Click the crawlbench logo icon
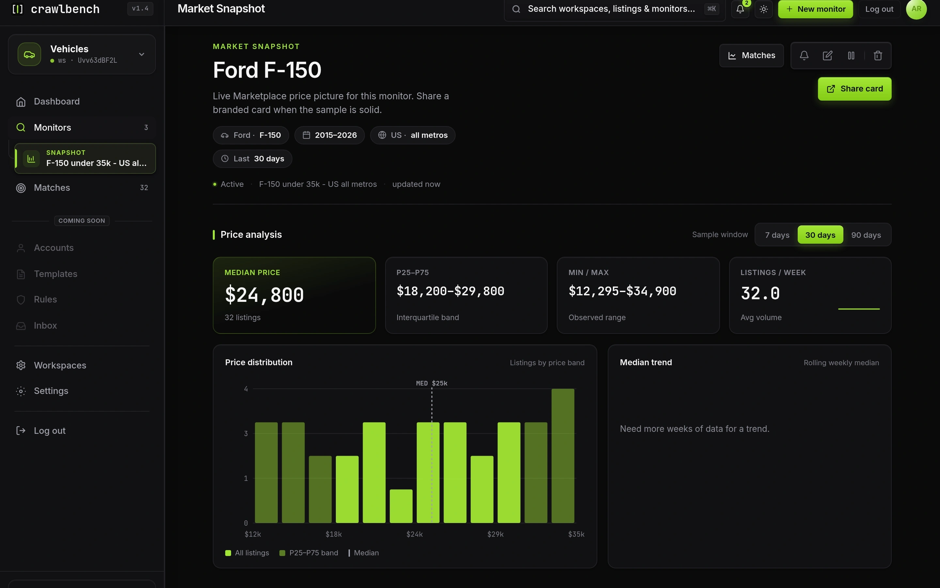Viewport: 940px width, 588px height. [x=18, y=9]
